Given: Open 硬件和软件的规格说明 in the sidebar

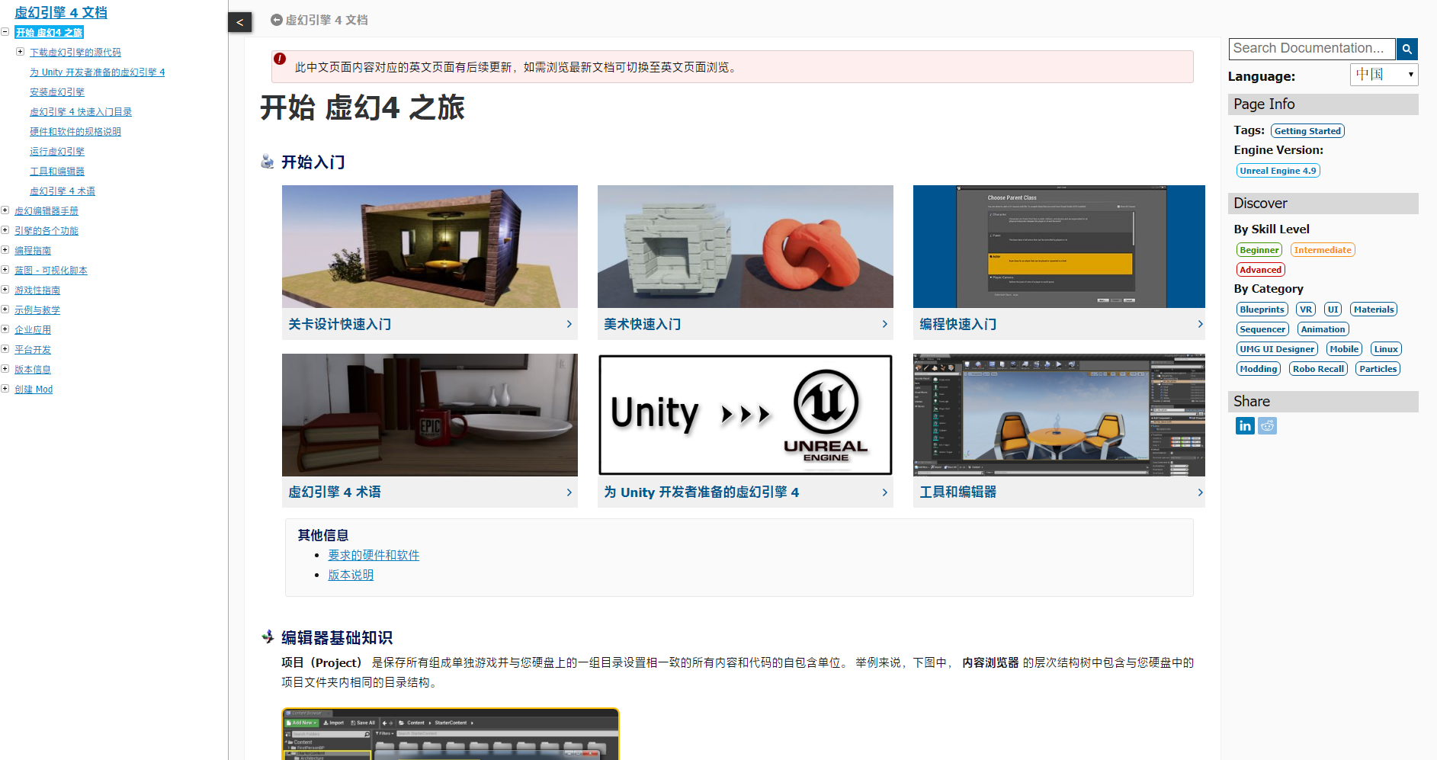Looking at the screenshot, I should coord(75,132).
